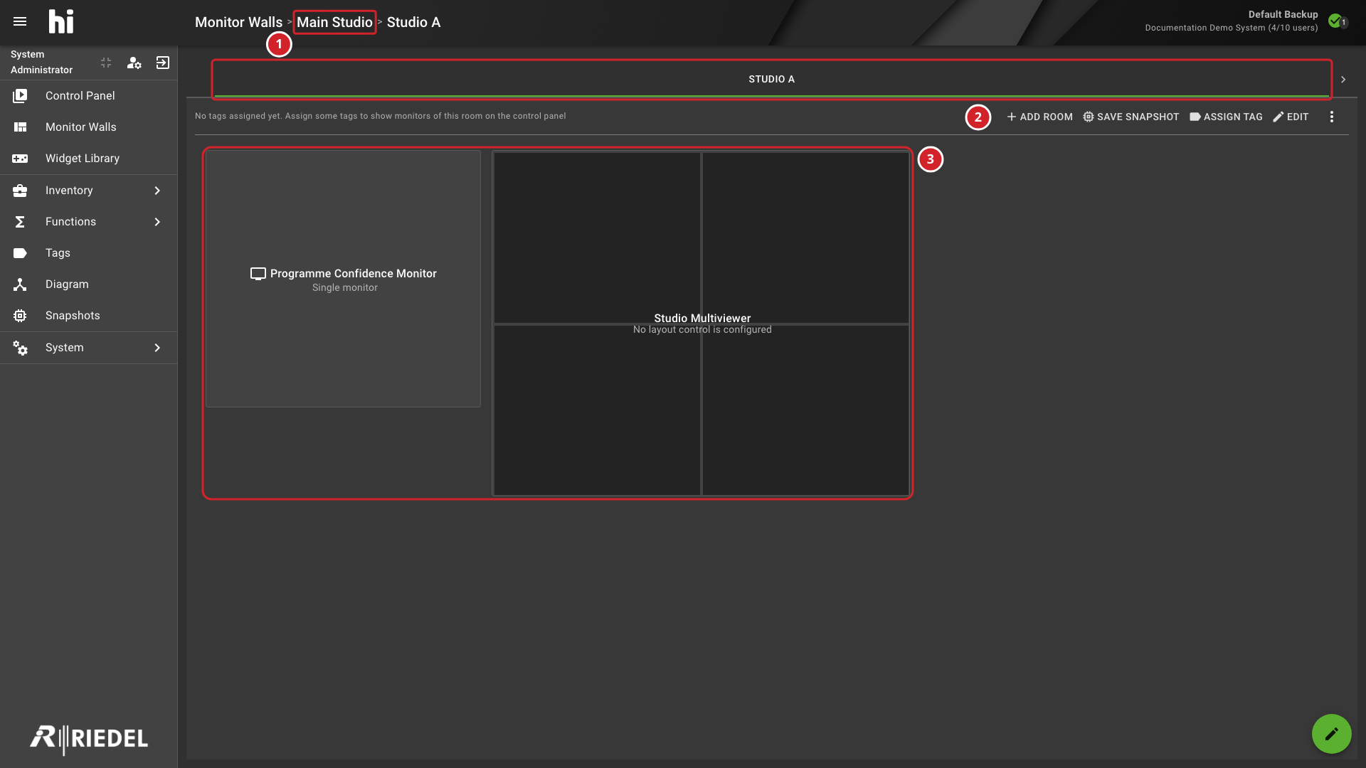Expand the Inventory submenu chevron
1366x768 pixels.
[x=157, y=191]
